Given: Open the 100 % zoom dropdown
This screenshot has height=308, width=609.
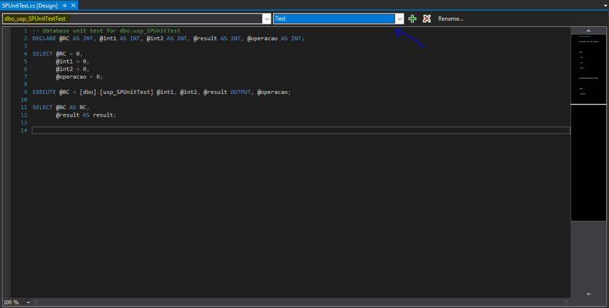Looking at the screenshot, I should tap(28, 302).
